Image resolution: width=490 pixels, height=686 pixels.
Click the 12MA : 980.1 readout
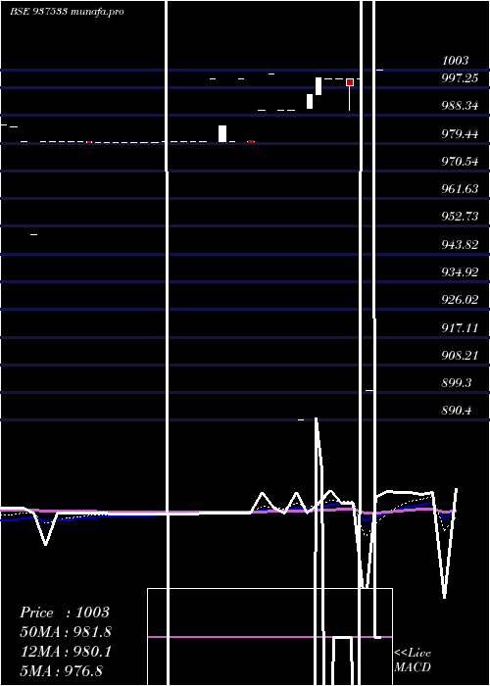point(66,652)
